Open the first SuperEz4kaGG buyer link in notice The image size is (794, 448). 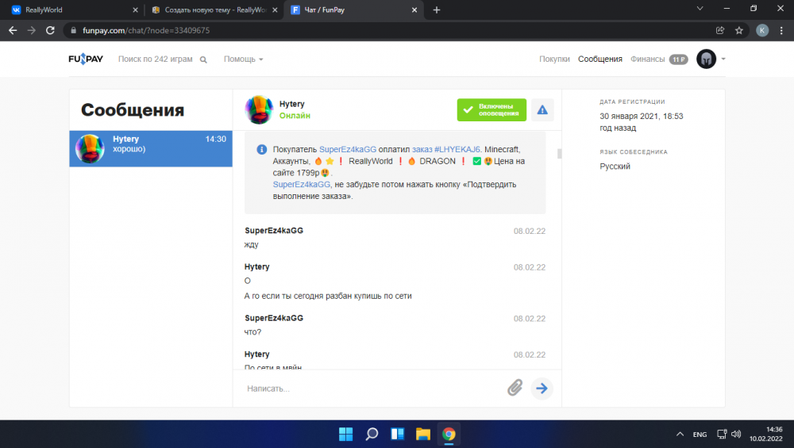(348, 149)
